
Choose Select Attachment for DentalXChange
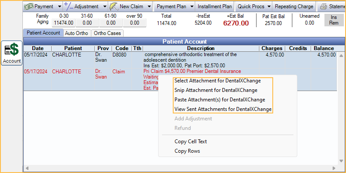223,81
